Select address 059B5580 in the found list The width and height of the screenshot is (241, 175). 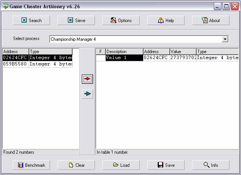tap(16, 64)
